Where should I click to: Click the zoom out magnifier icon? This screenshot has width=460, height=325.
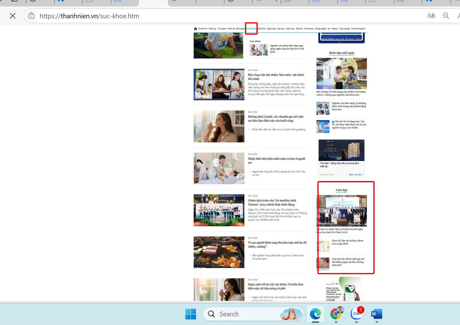click(x=446, y=16)
